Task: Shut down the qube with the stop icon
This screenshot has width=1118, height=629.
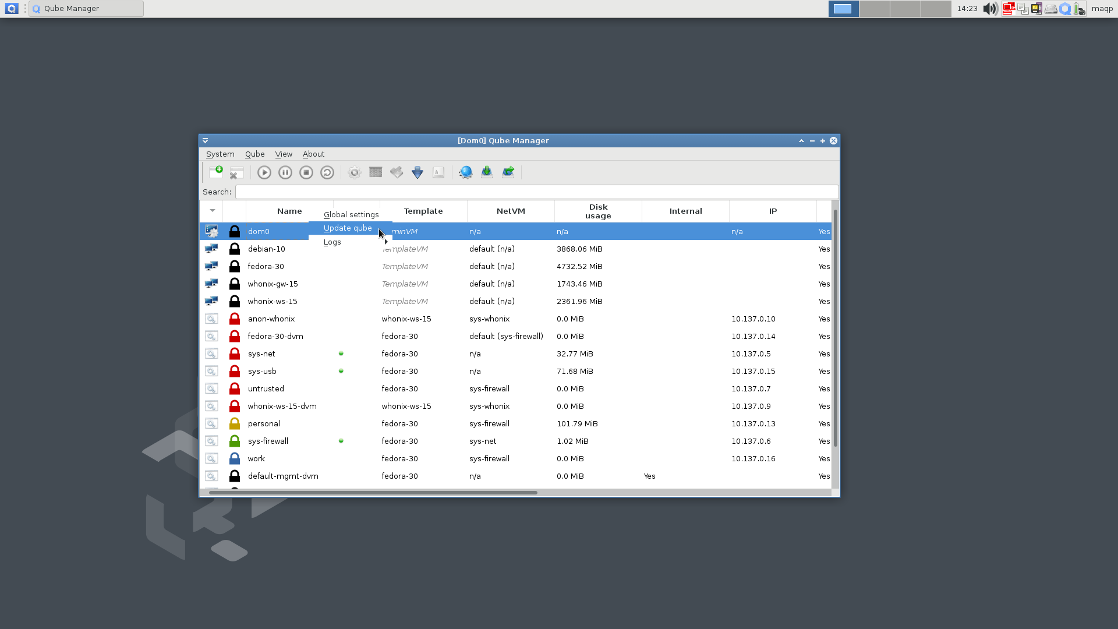Action: click(x=306, y=172)
